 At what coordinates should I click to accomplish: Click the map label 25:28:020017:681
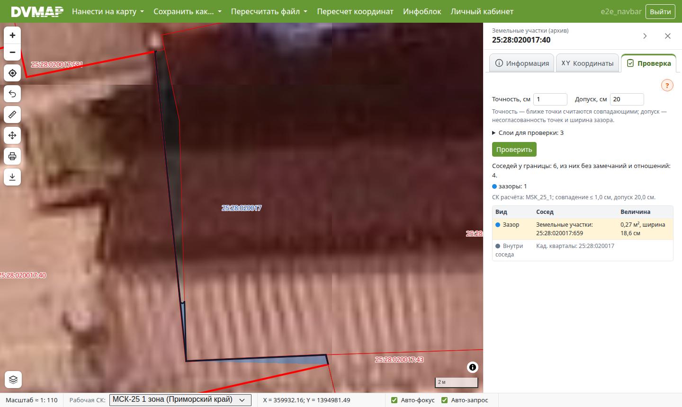57,64
